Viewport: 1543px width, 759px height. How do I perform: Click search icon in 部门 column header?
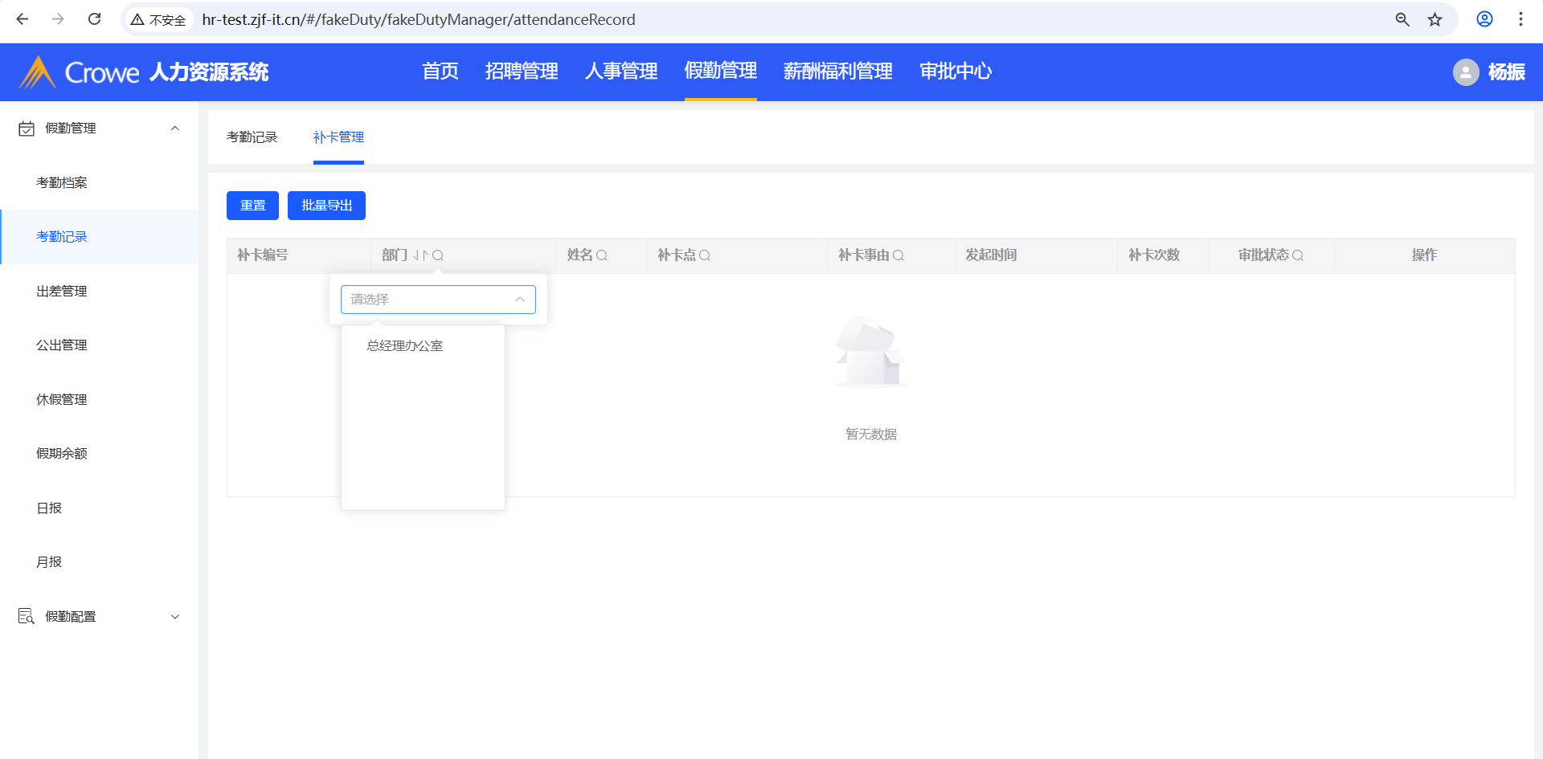click(x=438, y=255)
